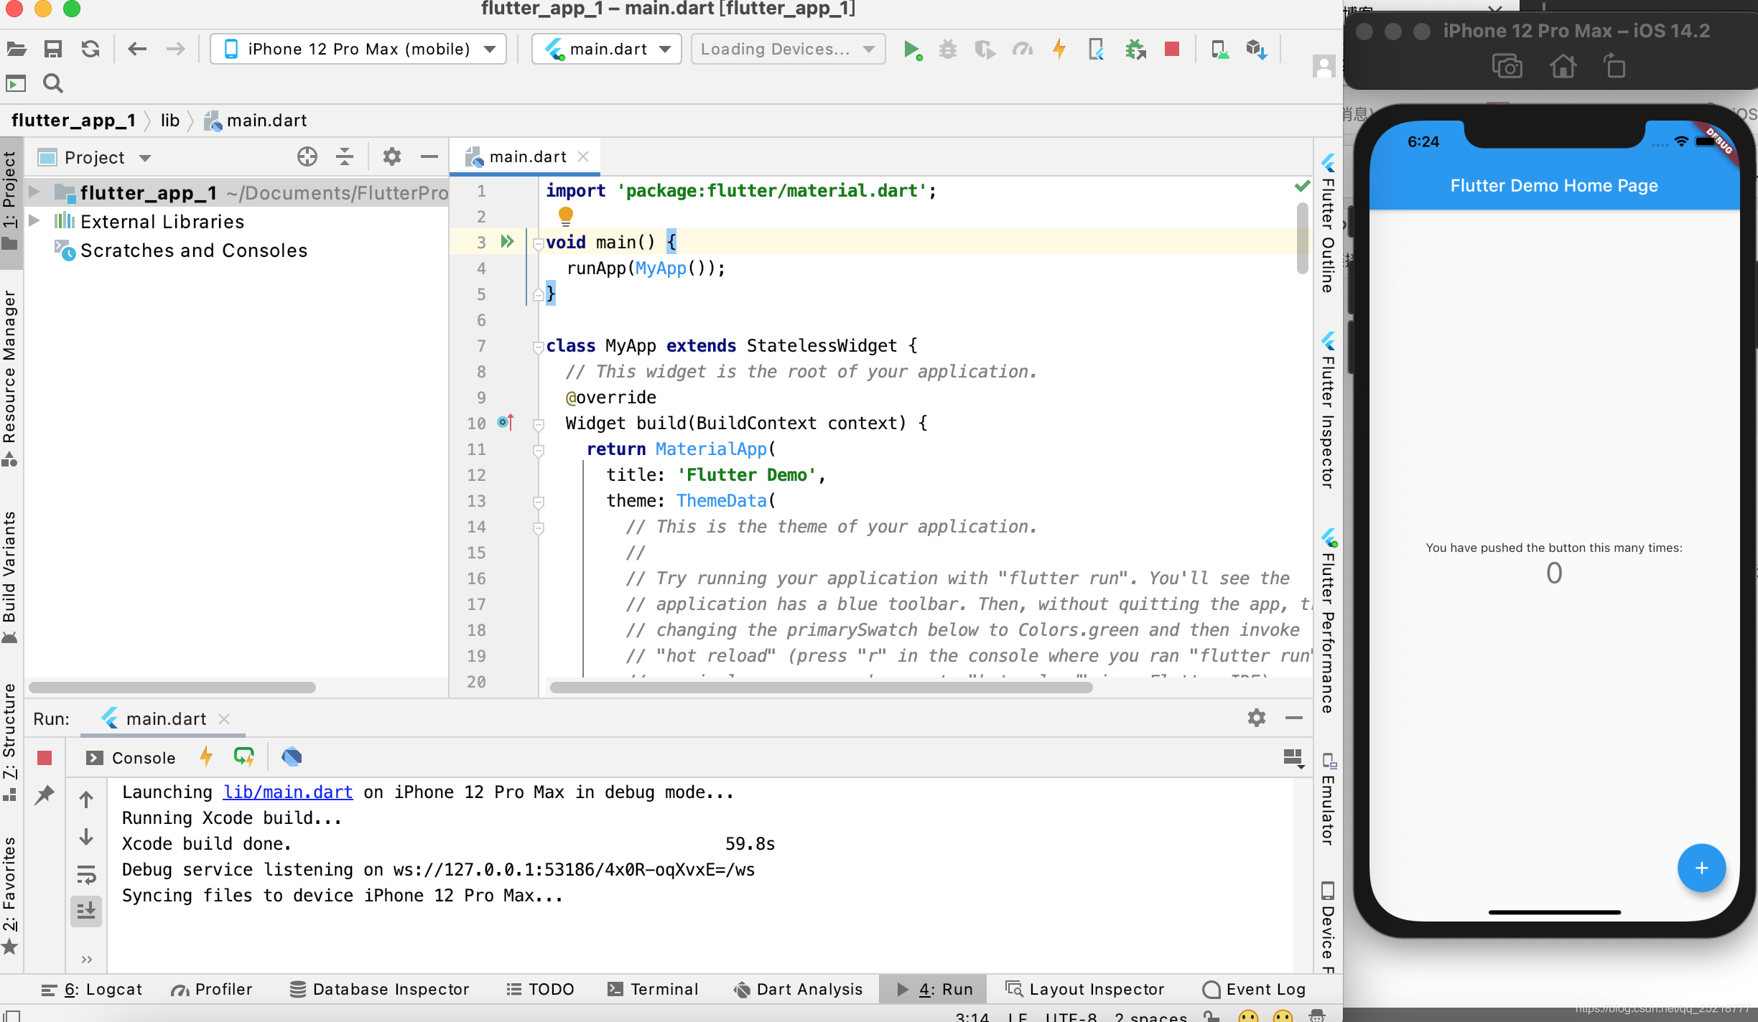Open the main.dart run configuration dropdown

[x=606, y=49]
